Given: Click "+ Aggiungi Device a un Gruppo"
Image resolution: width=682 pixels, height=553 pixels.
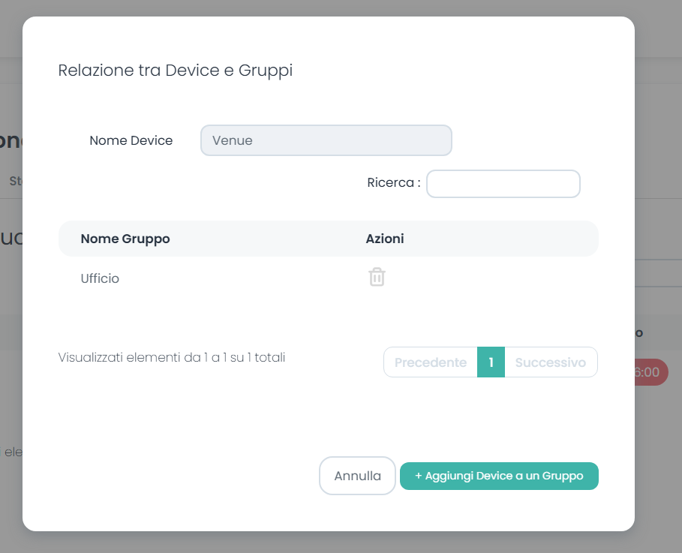Looking at the screenshot, I should click(x=499, y=476).
